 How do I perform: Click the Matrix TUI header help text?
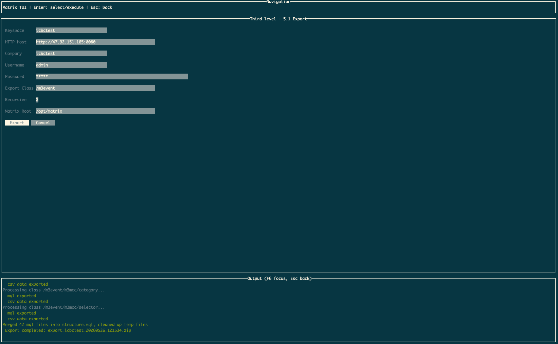click(57, 7)
